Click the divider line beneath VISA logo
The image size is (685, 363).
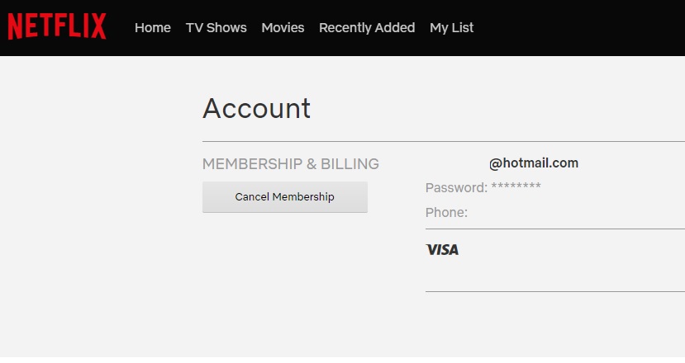[554, 291]
